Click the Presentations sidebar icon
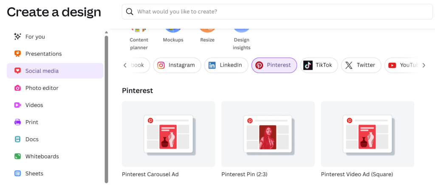This screenshot has height=185, width=435. pyautogui.click(x=17, y=54)
